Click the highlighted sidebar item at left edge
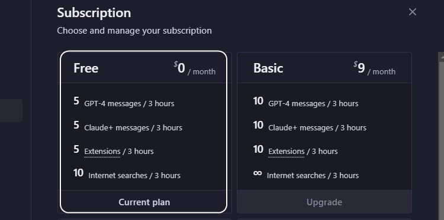This screenshot has width=444, height=220. tap(11, 110)
